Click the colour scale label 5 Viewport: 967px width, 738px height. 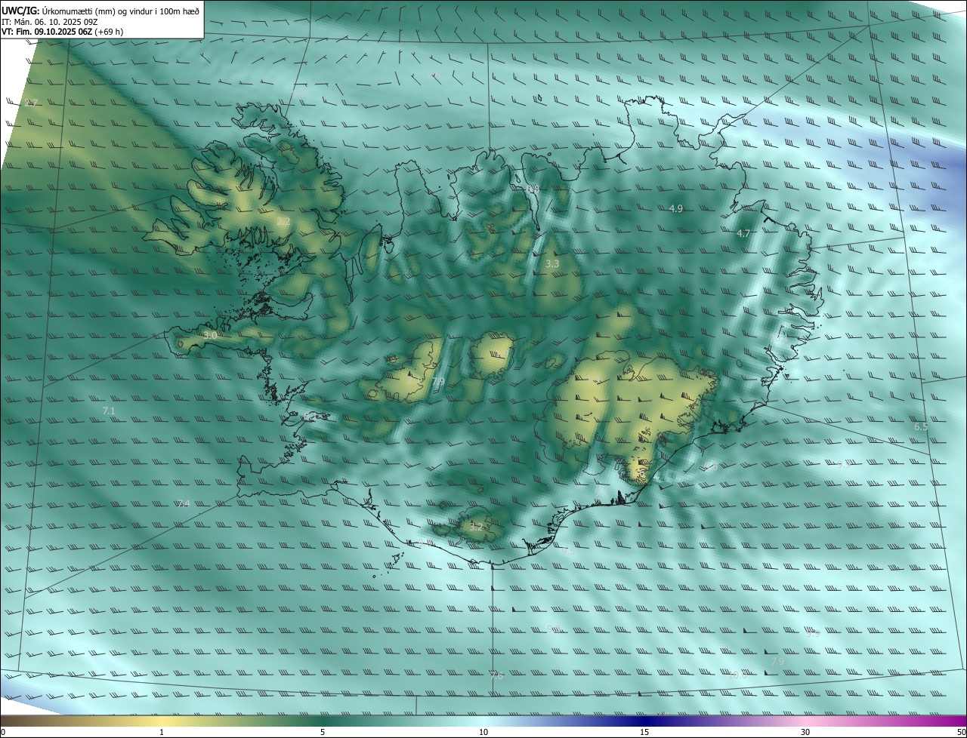tap(323, 733)
